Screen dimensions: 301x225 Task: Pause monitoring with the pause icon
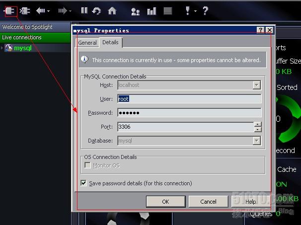pos(84,10)
